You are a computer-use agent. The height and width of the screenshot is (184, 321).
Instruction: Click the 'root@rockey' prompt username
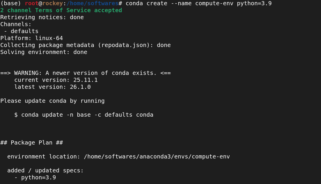tap(43, 3)
